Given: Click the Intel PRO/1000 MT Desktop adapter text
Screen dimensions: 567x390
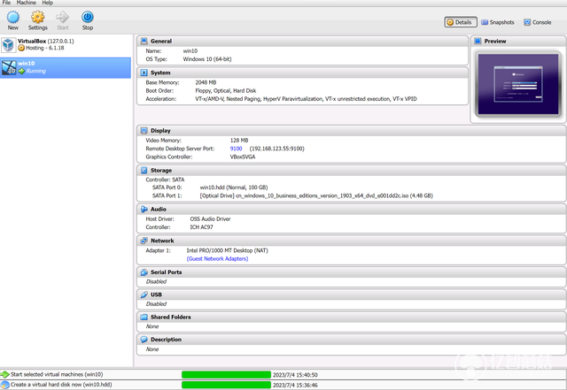Looking at the screenshot, I should coord(227,250).
